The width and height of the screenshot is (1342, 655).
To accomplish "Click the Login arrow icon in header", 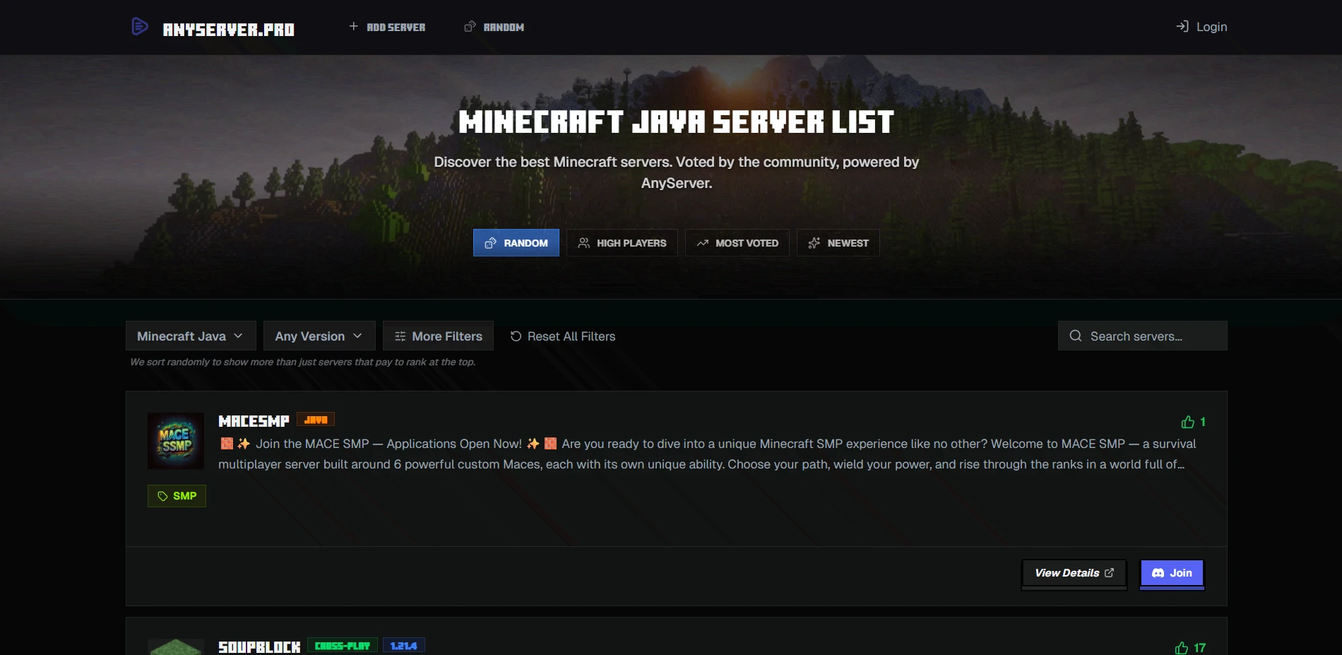I will [x=1182, y=27].
